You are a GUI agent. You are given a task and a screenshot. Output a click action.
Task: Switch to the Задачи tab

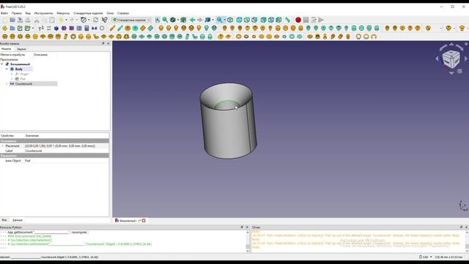tap(21, 49)
